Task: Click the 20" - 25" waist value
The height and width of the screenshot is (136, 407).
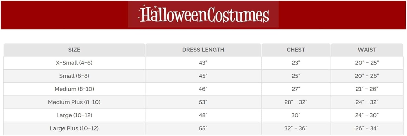Action: 367,63
